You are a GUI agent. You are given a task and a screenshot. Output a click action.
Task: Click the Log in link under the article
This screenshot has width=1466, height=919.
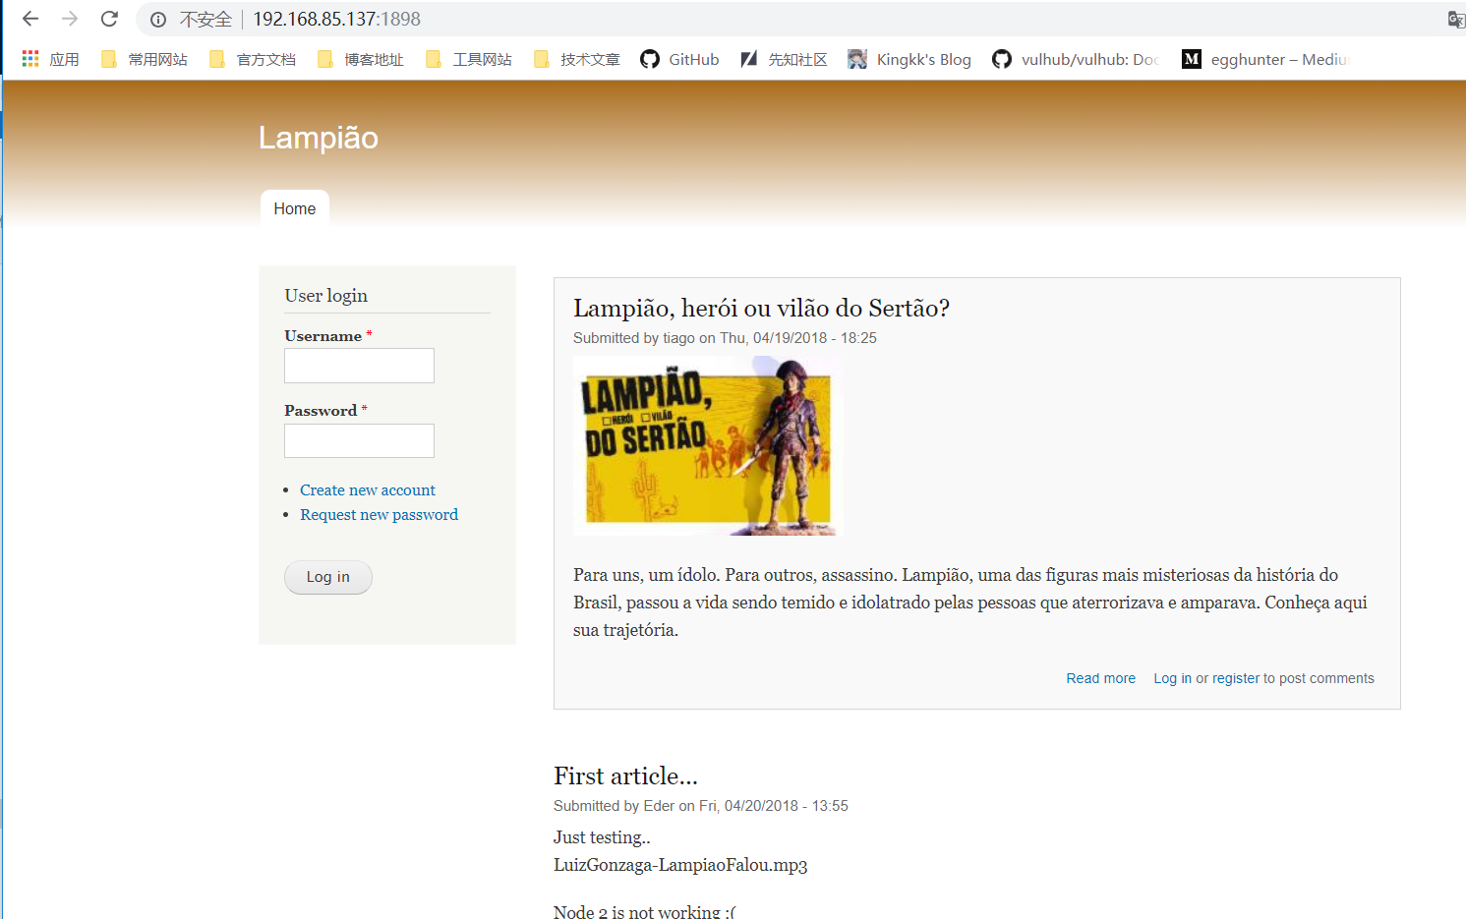[1172, 678]
